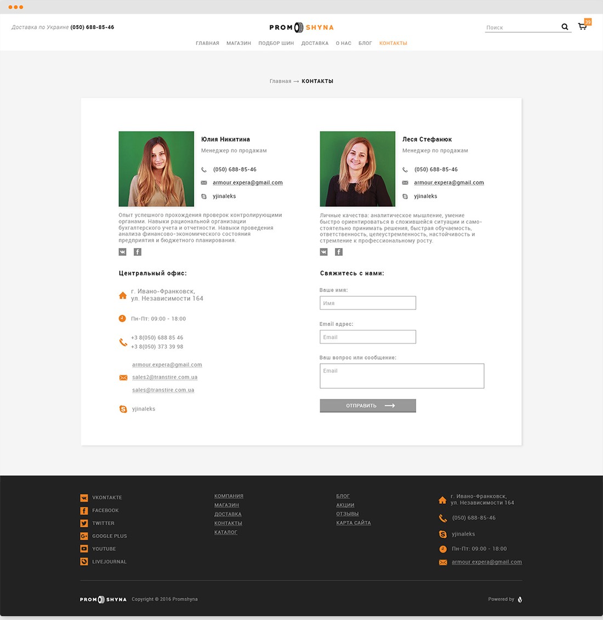
Task: Click Леся Стефанюк email link
Action: (449, 183)
